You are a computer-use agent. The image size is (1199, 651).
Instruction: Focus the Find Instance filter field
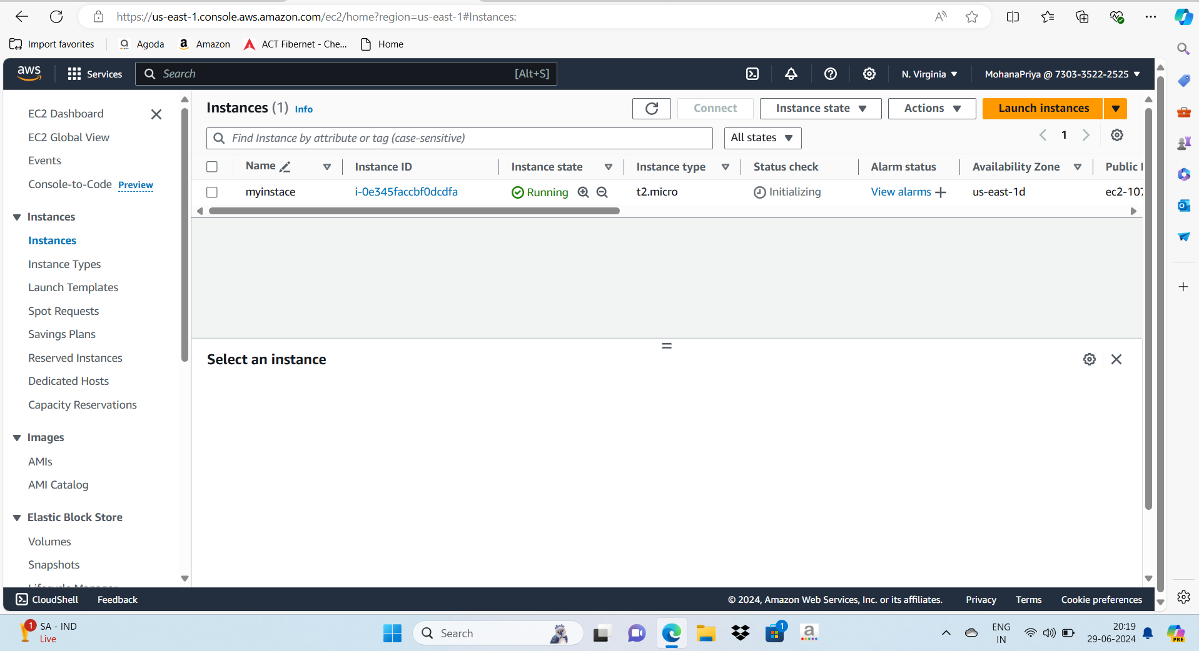coord(460,138)
